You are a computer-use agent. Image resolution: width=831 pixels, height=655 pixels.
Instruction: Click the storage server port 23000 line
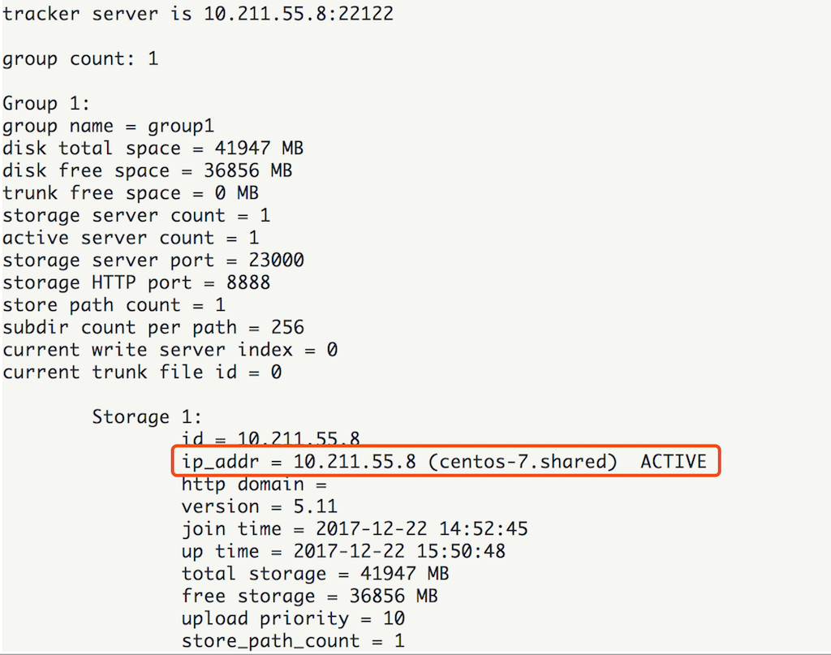153,261
